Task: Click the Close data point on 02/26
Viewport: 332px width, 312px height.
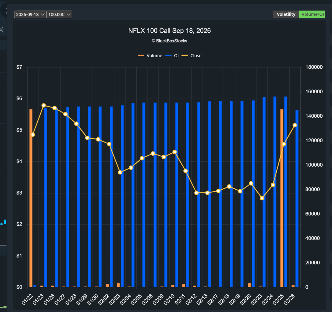Action: click(295, 125)
